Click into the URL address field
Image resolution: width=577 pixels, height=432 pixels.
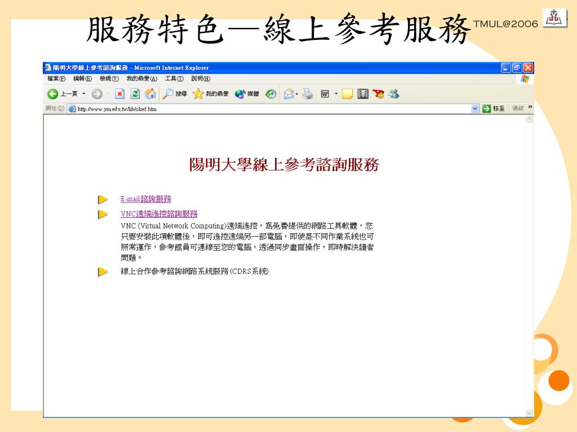[x=273, y=109]
